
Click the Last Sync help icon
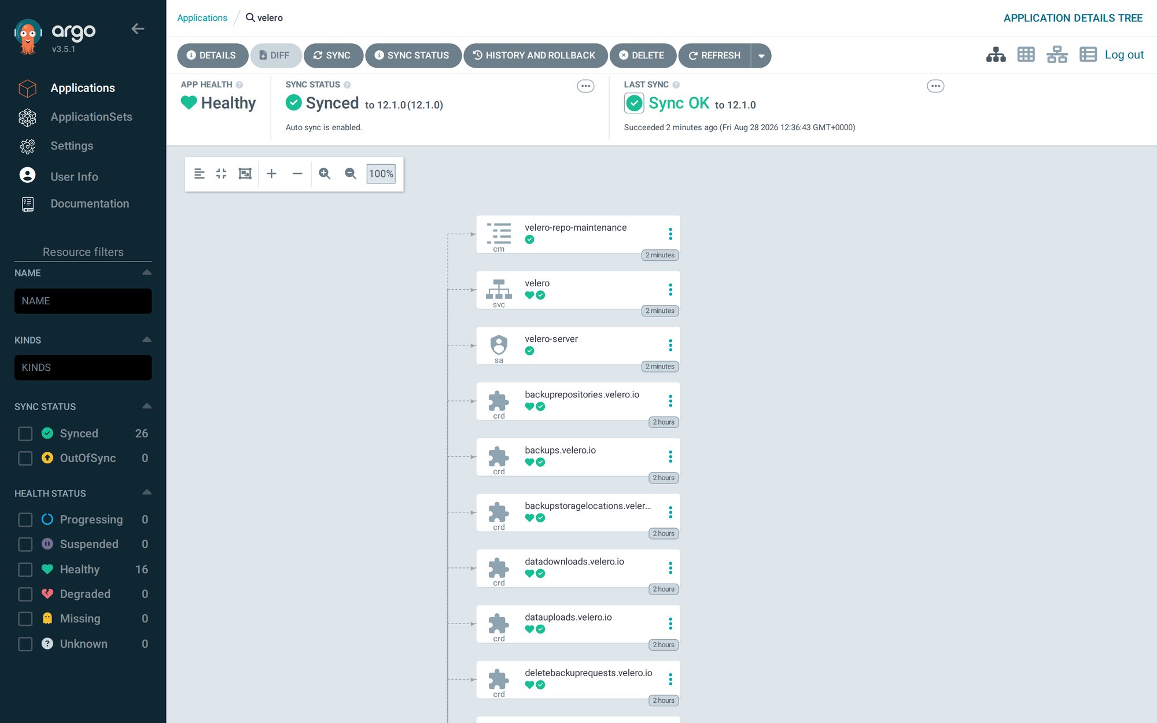pos(676,85)
